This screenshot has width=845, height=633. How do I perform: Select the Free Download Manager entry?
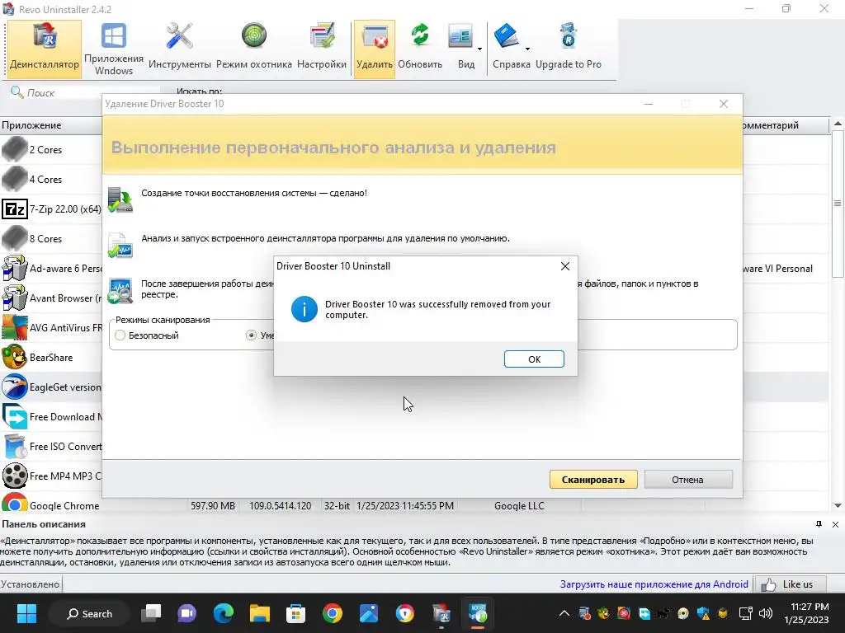point(51,416)
